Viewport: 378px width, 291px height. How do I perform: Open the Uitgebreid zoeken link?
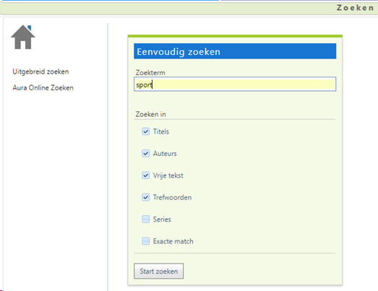click(40, 71)
